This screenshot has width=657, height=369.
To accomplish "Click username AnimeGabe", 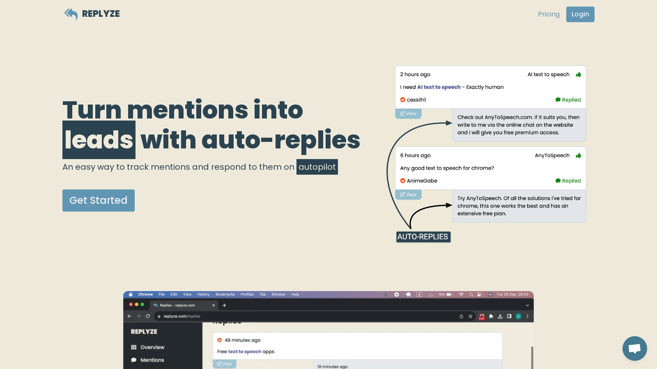I will pyautogui.click(x=422, y=181).
